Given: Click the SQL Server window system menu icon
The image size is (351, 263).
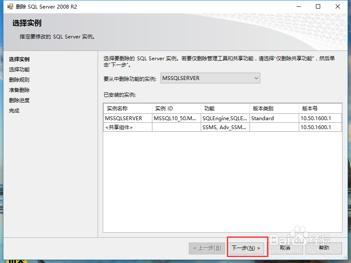Looking at the screenshot, I should click(6, 6).
